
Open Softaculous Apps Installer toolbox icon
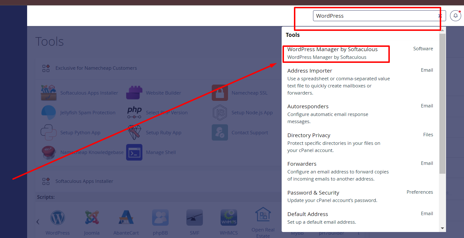(49, 93)
